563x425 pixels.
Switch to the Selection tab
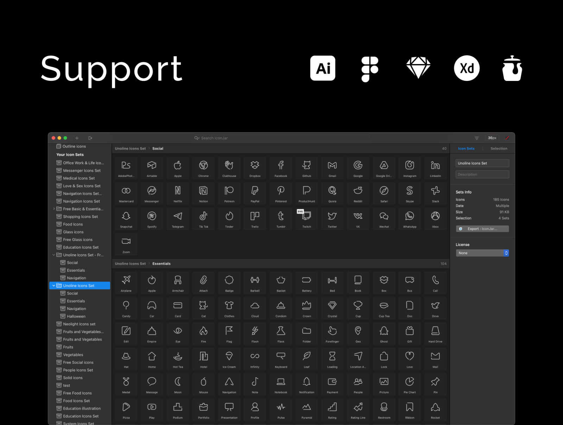[499, 148]
